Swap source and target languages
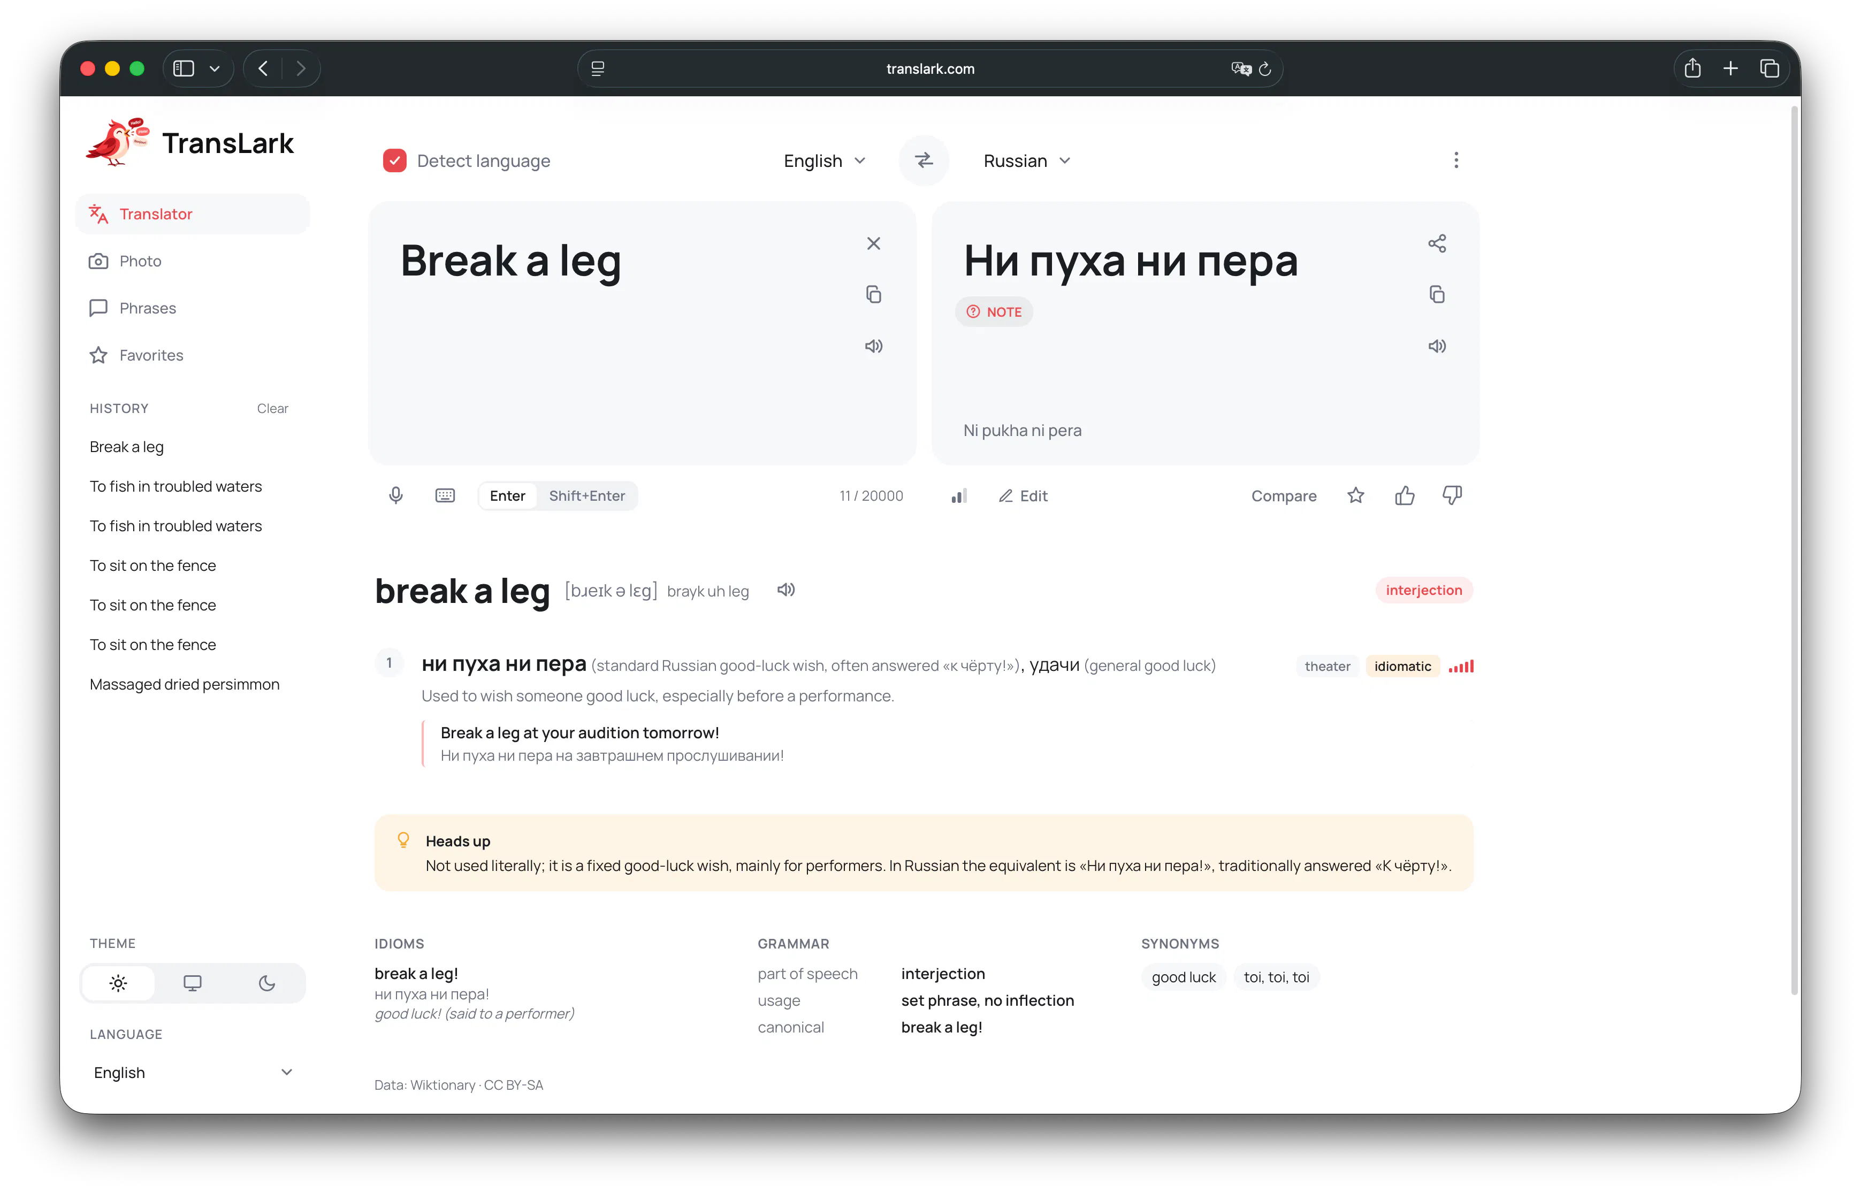Image resolution: width=1861 pixels, height=1193 pixels. pyautogui.click(x=924, y=160)
